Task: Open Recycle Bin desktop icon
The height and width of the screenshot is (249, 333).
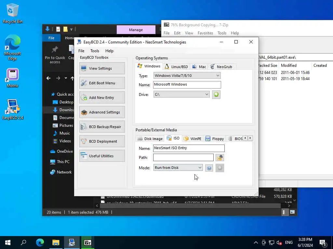Action: click(13, 13)
